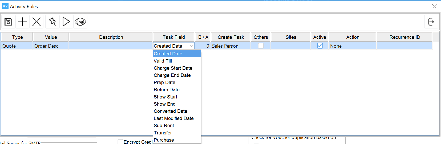Click the Save icon in toolbar

pyautogui.click(x=8, y=22)
